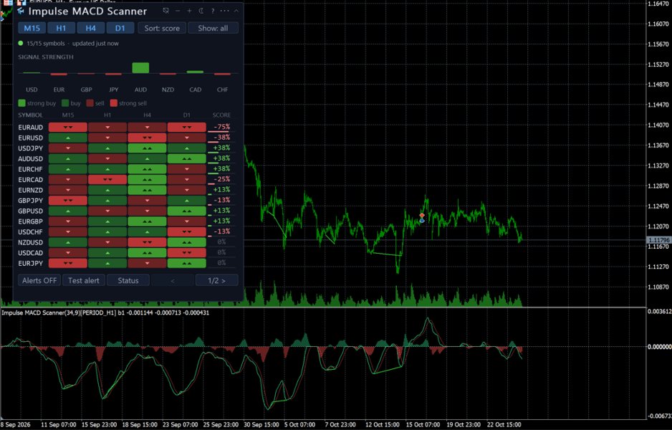Click the -75% score of EURAUD
The width and height of the screenshot is (672, 430).
[222, 127]
